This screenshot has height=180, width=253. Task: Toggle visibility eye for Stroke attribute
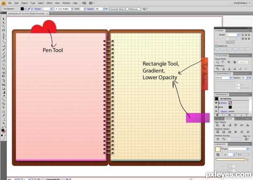coord(216,103)
